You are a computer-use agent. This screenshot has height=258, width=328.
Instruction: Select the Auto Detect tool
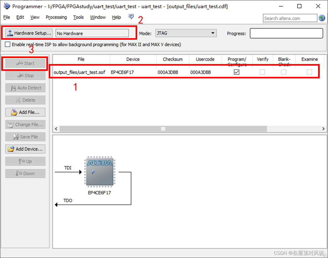tap(25, 88)
